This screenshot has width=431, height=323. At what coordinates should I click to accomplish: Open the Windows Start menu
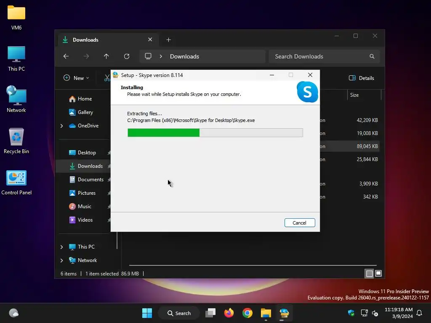pyautogui.click(x=147, y=313)
